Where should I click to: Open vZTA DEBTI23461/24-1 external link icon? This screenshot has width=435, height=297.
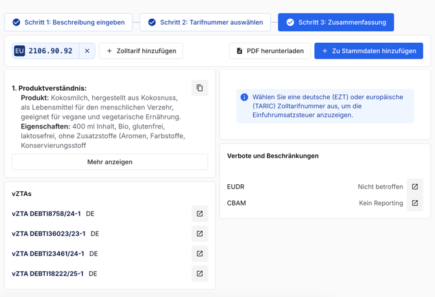point(199,254)
